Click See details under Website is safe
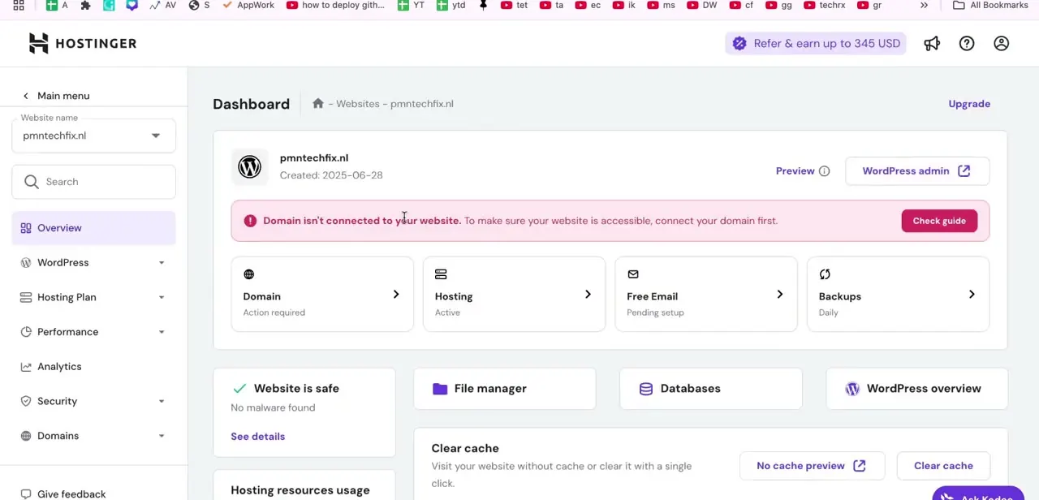Image resolution: width=1039 pixels, height=500 pixels. (257, 437)
